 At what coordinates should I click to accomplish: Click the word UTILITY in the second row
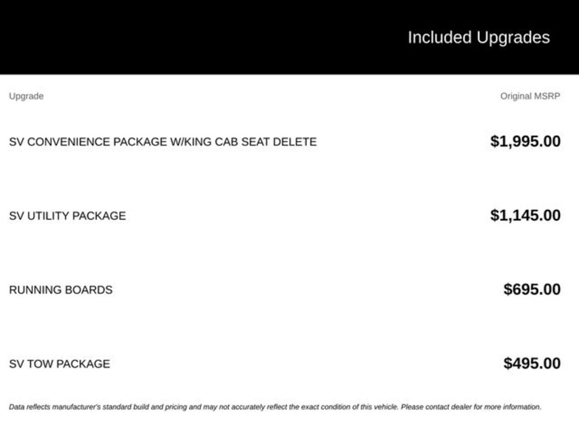pos(50,216)
